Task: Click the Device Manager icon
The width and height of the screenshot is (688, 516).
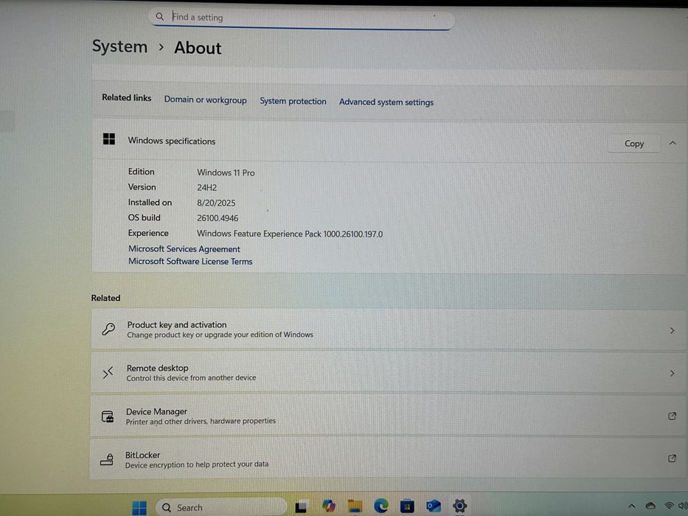Action: tap(108, 416)
